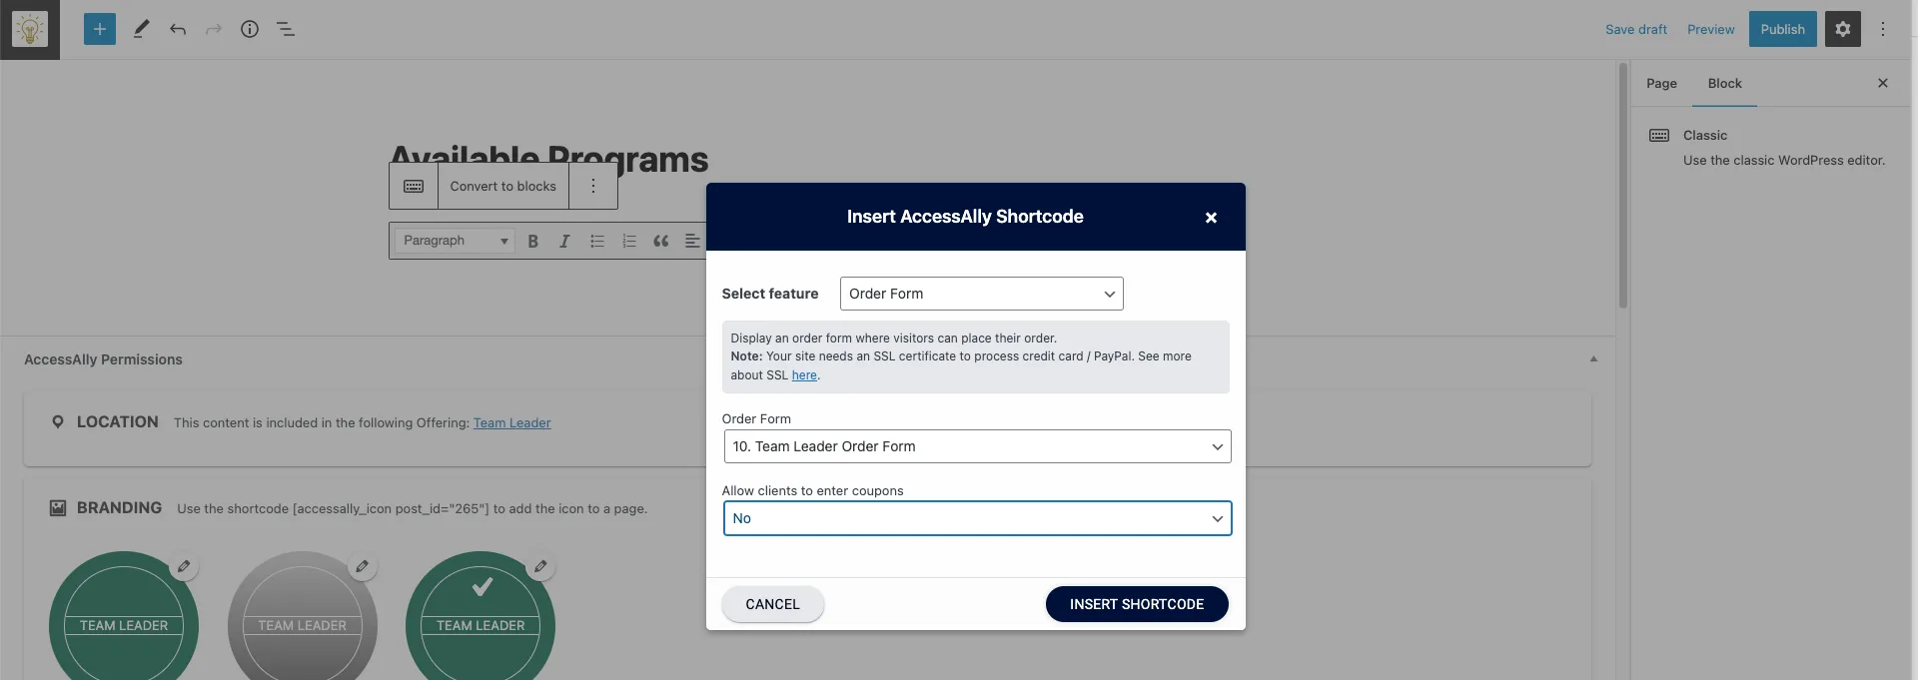Click Save draft
This screenshot has width=1918, height=680.
tap(1635, 29)
